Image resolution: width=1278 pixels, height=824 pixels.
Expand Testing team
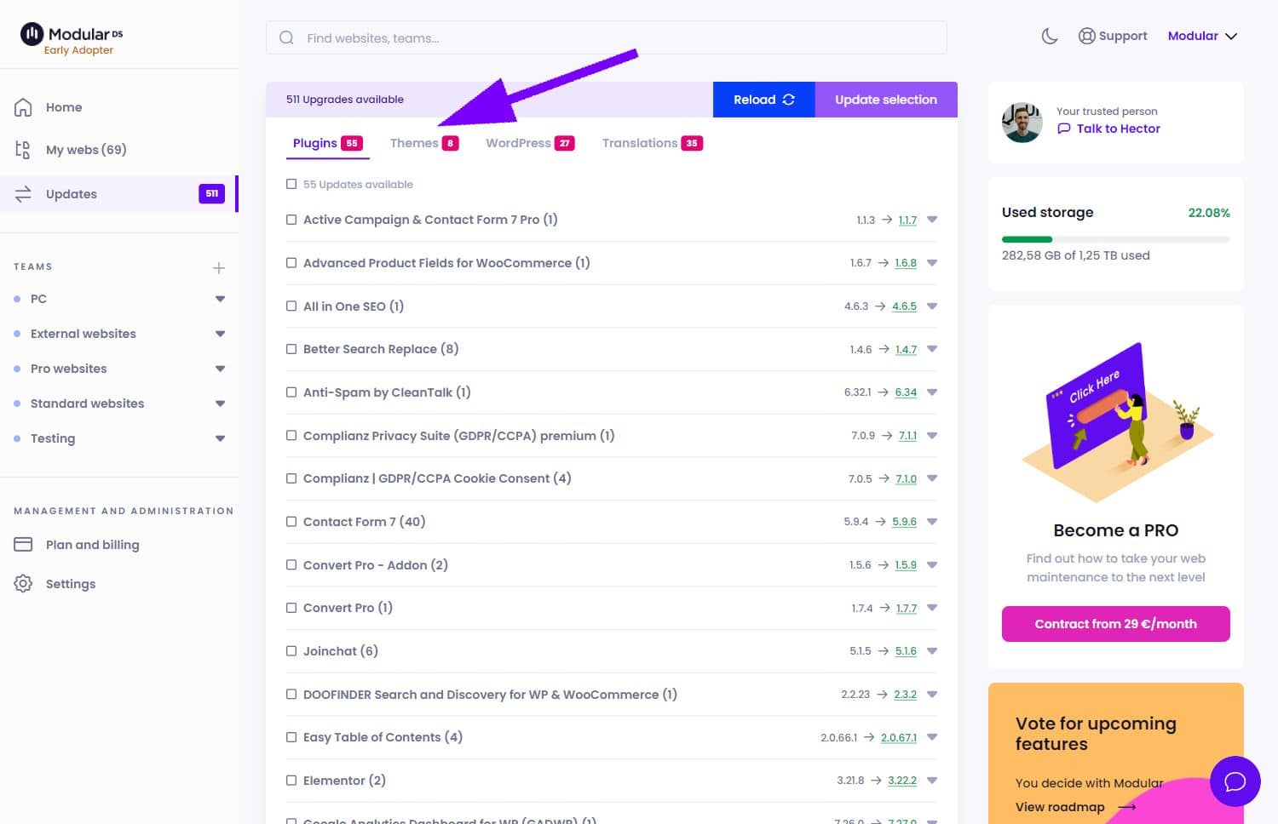(220, 438)
